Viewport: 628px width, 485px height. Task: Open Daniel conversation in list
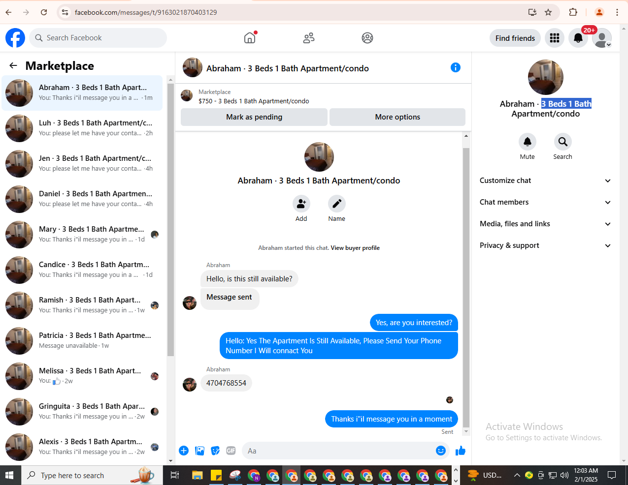pos(82,199)
